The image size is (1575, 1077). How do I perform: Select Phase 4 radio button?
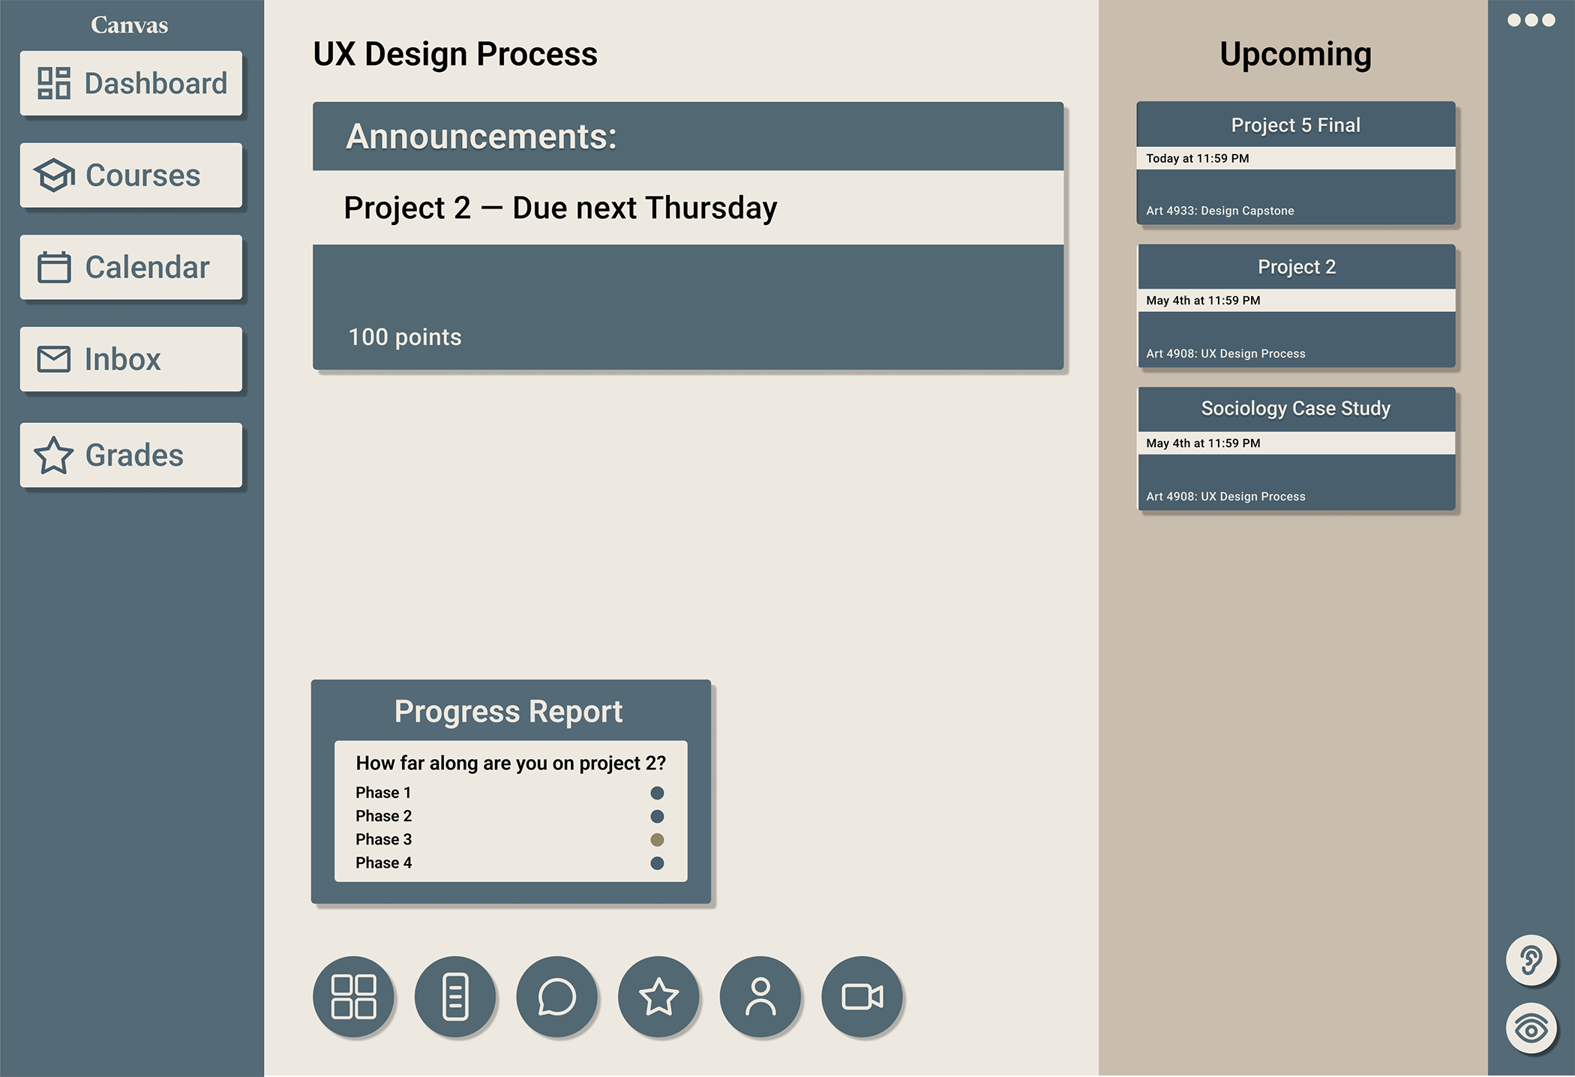[x=657, y=863]
